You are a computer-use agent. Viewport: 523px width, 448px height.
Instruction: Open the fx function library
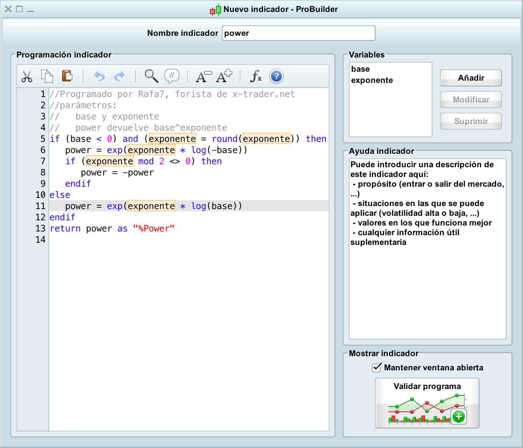[256, 76]
